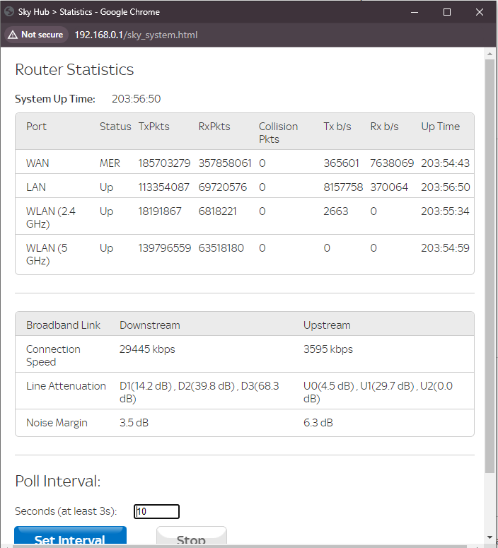Select the WAN port row label
Image resolution: width=498 pixels, height=548 pixels.
tap(37, 163)
